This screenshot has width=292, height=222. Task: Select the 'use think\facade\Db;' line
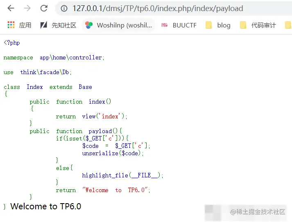tap(37, 72)
